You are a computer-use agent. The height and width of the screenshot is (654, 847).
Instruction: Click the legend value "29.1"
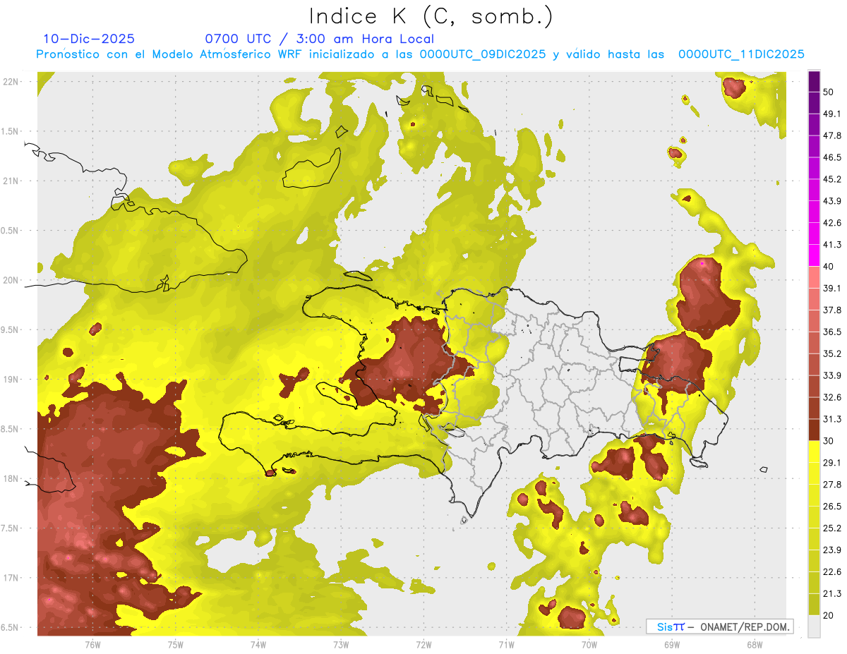(x=832, y=463)
